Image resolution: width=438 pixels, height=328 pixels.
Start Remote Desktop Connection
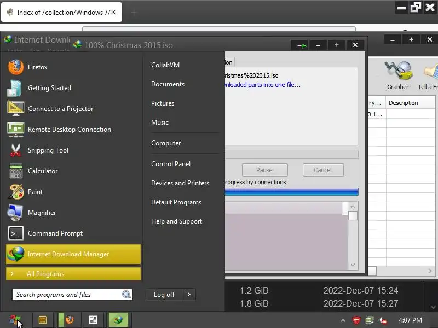pos(73,130)
